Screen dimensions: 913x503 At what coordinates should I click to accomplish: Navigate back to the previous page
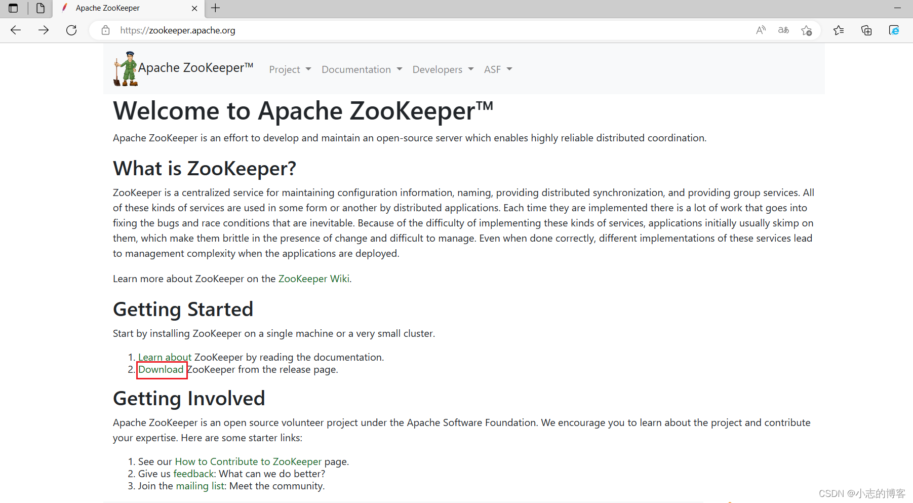point(16,30)
